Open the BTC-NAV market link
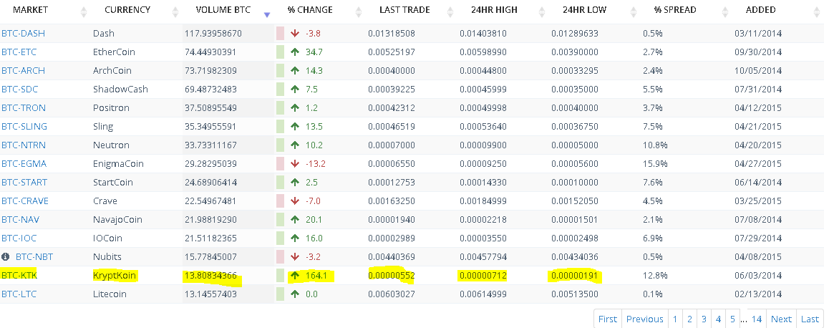Screen dimensions: 829x328 (x=21, y=220)
